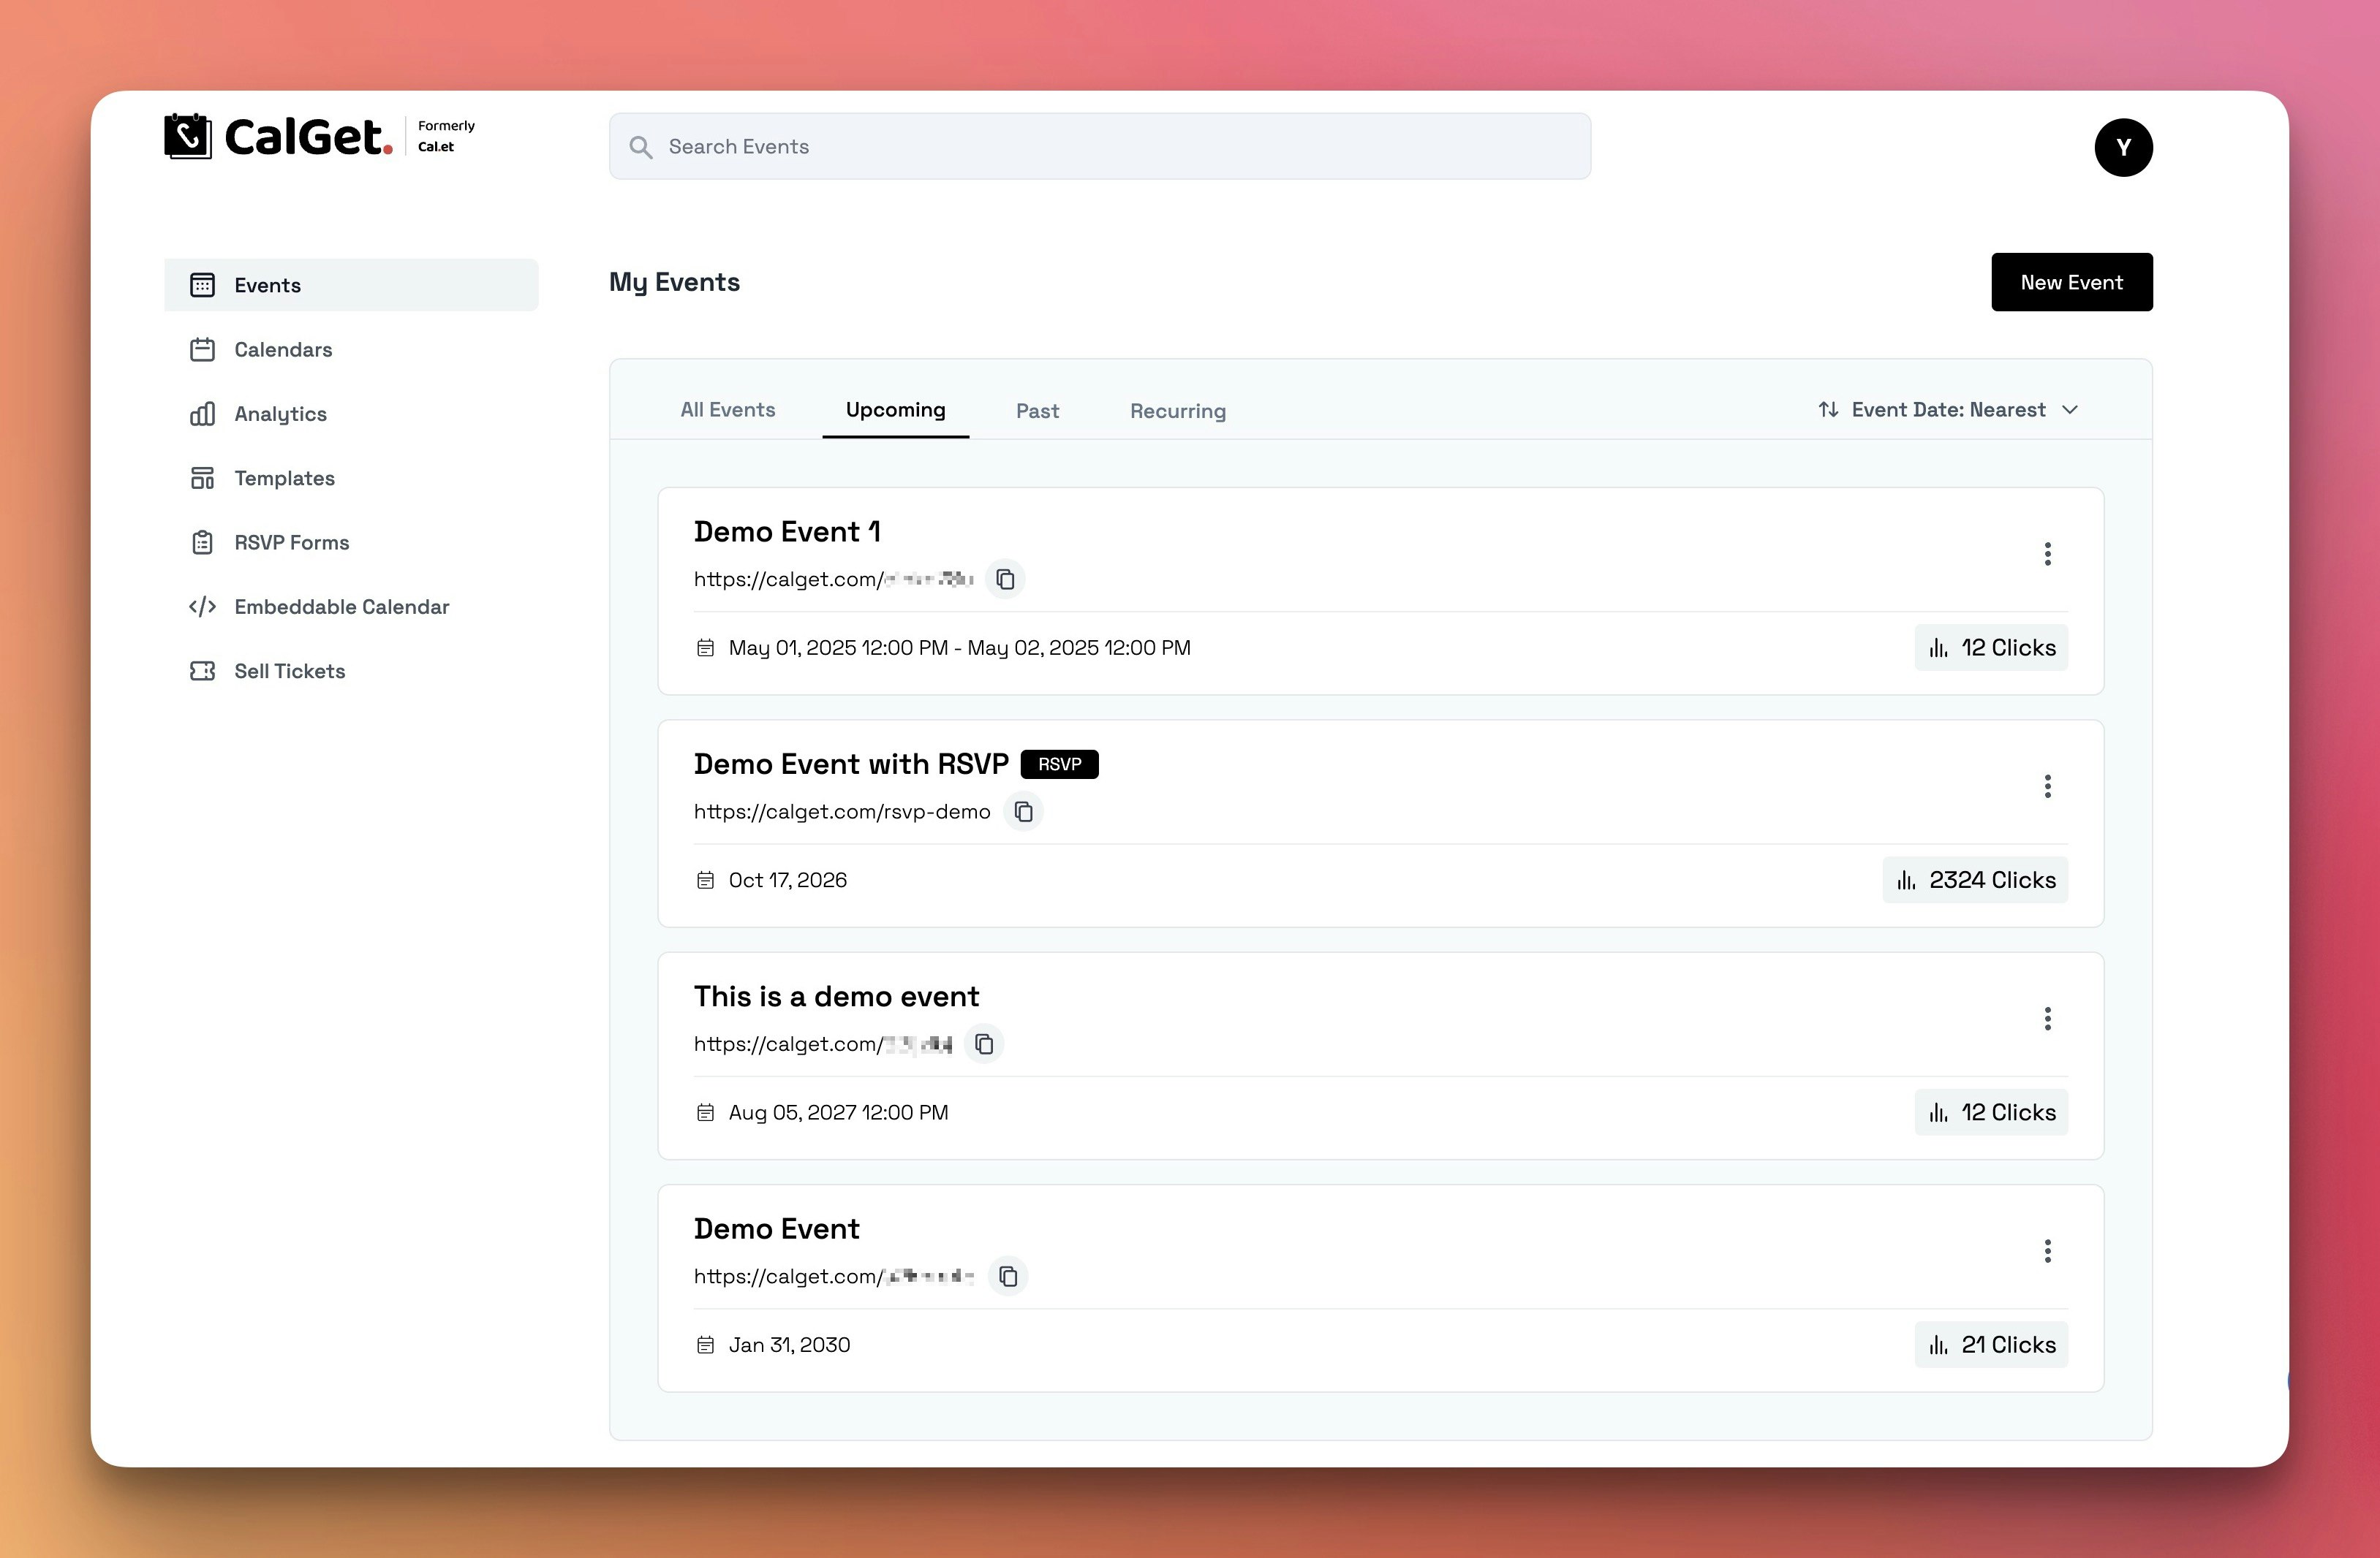Copy the rsvp-demo event URL

point(1023,811)
